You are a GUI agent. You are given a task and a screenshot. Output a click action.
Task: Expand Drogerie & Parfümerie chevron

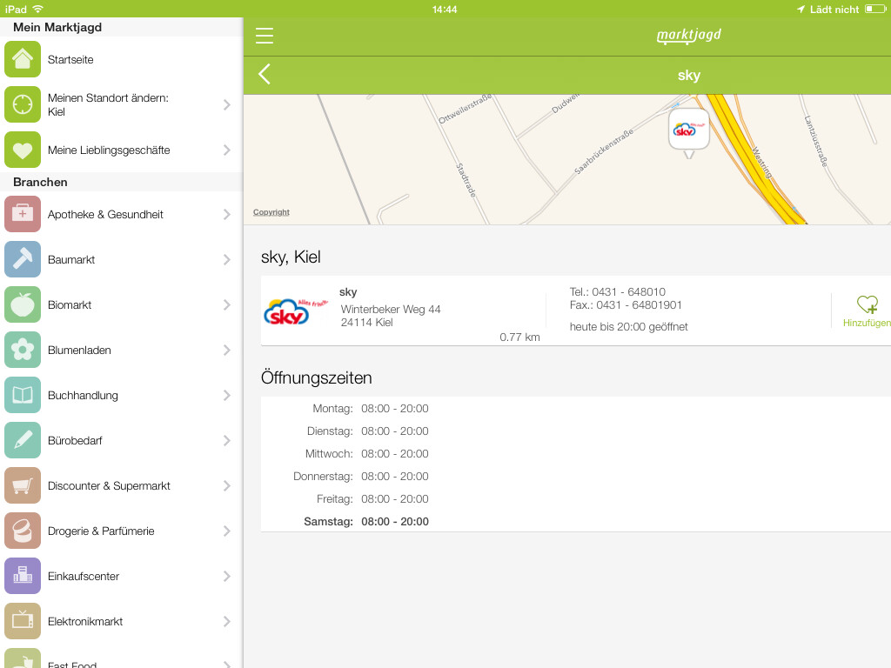click(x=227, y=531)
